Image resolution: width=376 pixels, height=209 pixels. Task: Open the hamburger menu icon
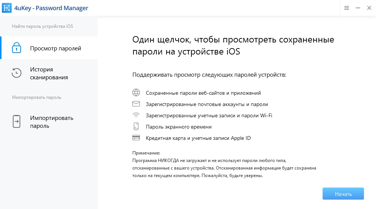pyautogui.click(x=347, y=8)
